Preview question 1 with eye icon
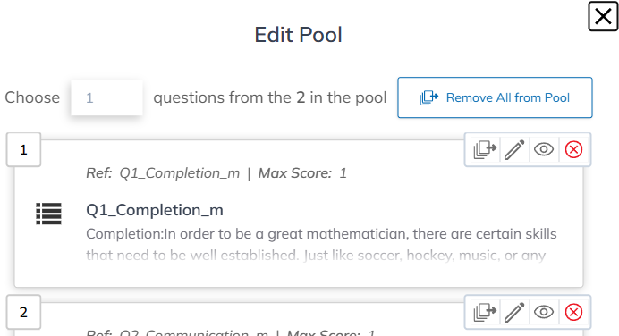This screenshot has height=336, width=619. tap(544, 150)
